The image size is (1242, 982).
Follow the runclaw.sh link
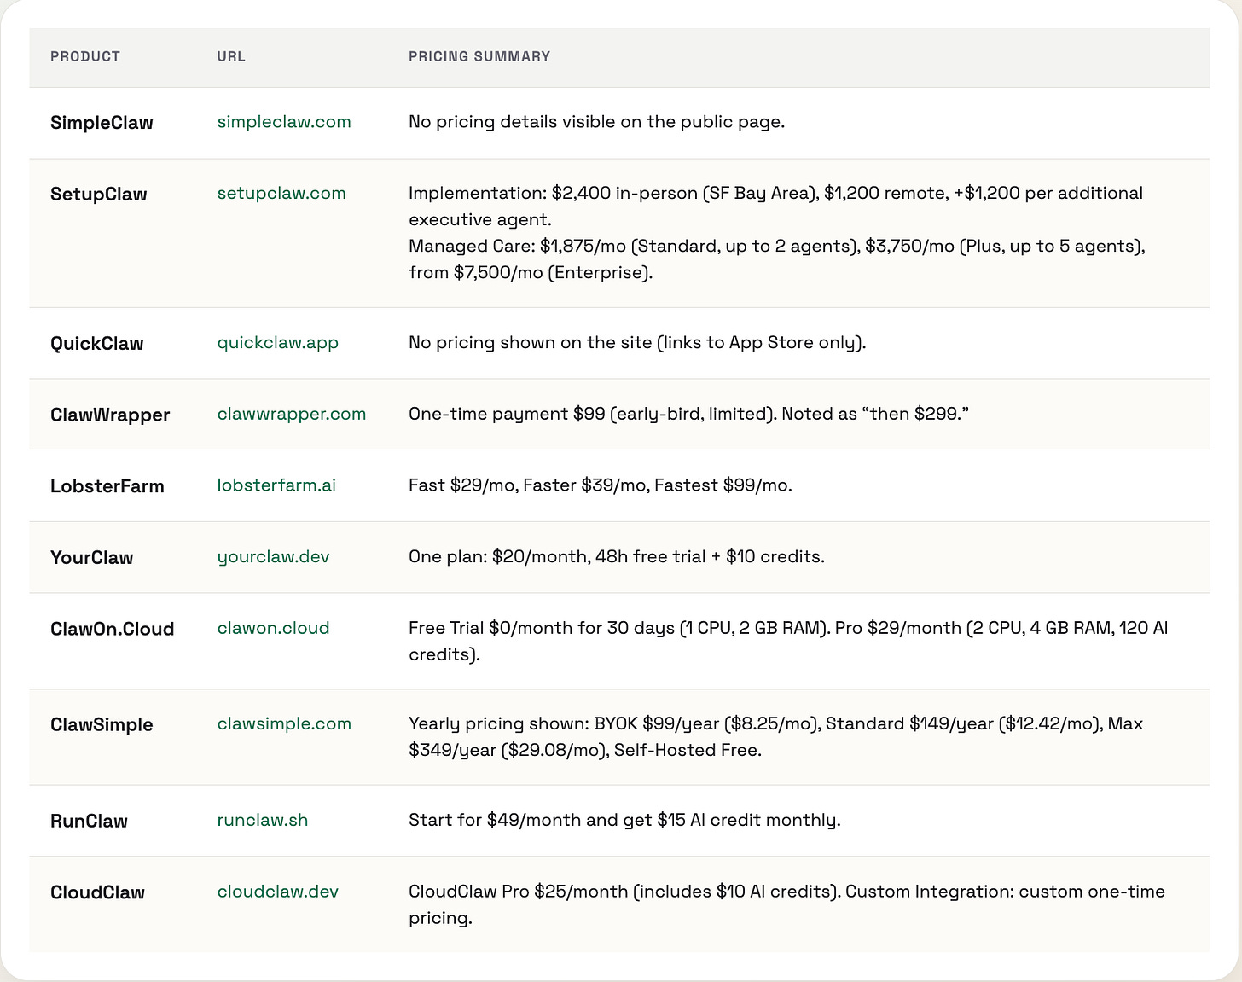tap(263, 821)
